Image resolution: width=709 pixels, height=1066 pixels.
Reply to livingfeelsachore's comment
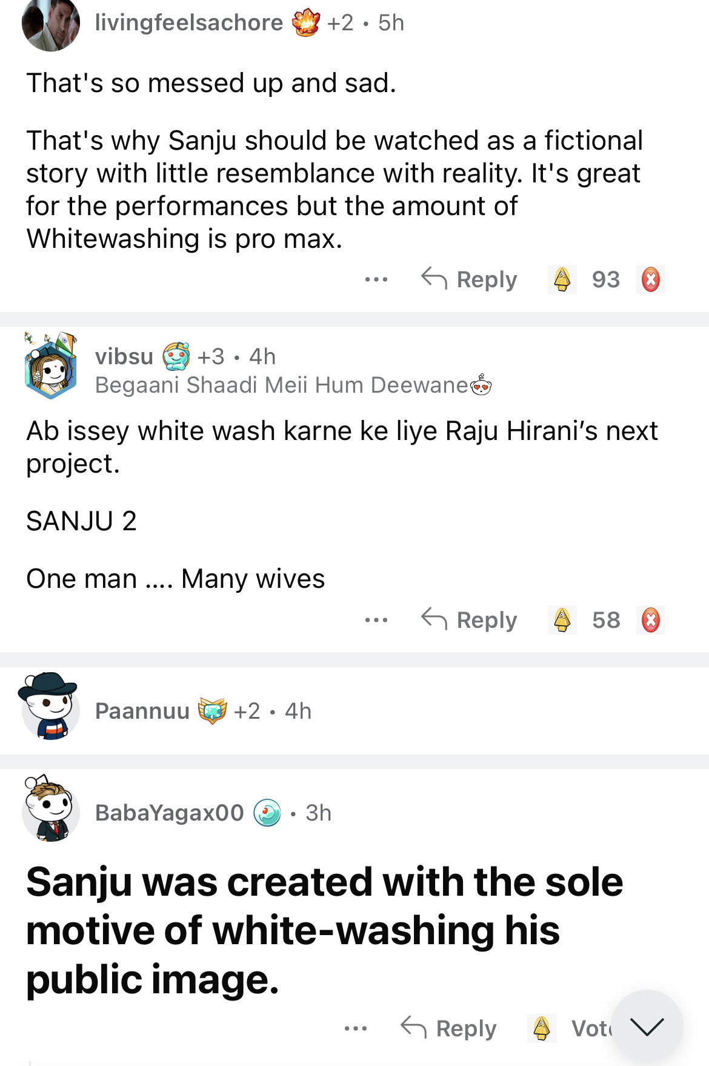click(470, 279)
